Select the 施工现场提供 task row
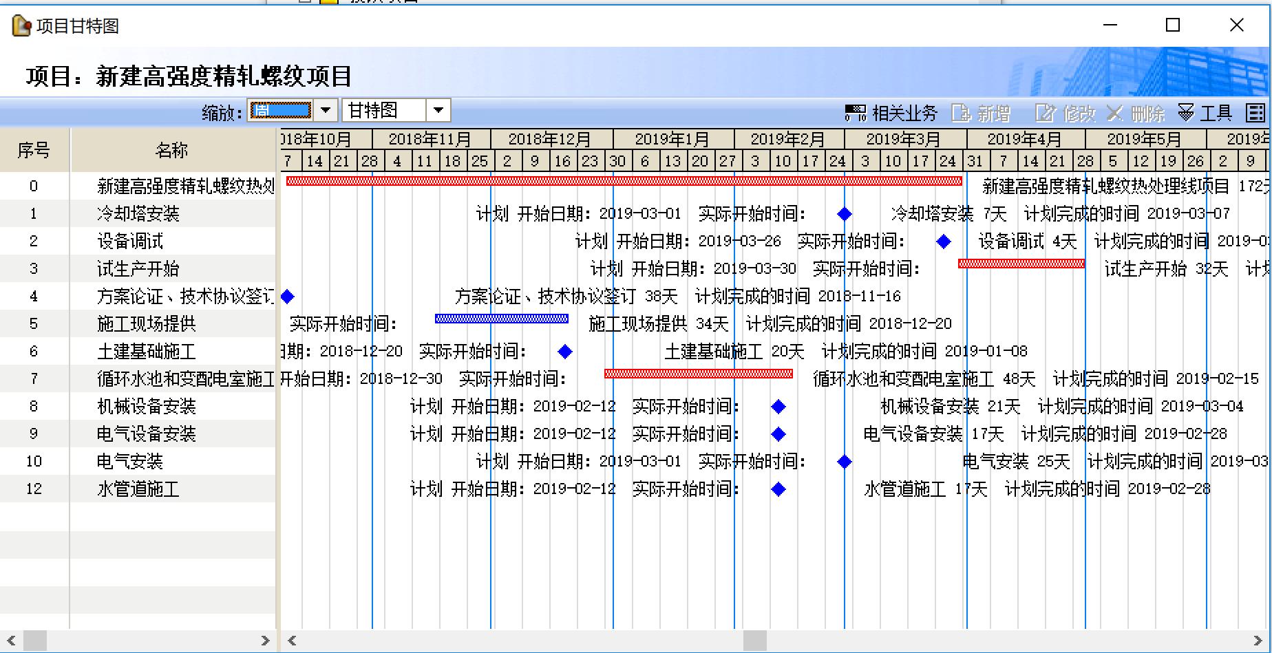 [x=146, y=324]
